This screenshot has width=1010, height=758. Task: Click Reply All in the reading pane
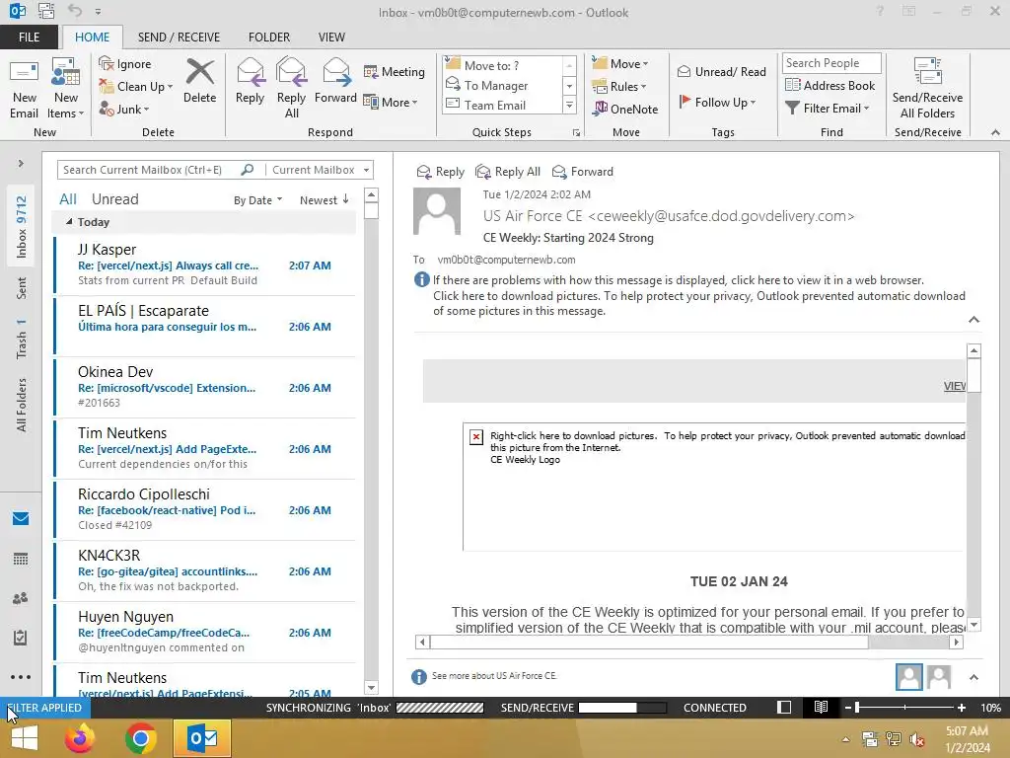click(508, 172)
